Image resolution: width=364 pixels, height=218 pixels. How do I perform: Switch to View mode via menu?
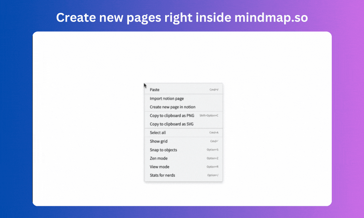pyautogui.click(x=183, y=167)
